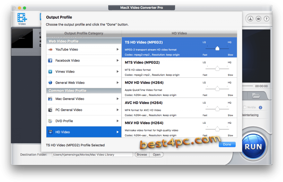Expand General Web Video arrow

118,83
